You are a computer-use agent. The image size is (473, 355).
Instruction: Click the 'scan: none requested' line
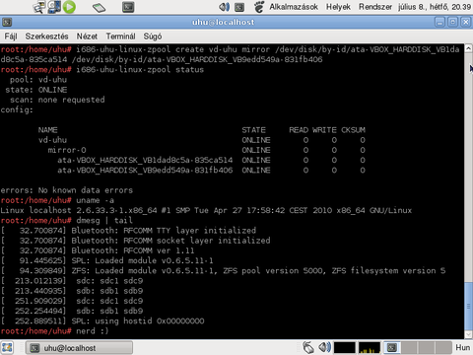[57, 100]
